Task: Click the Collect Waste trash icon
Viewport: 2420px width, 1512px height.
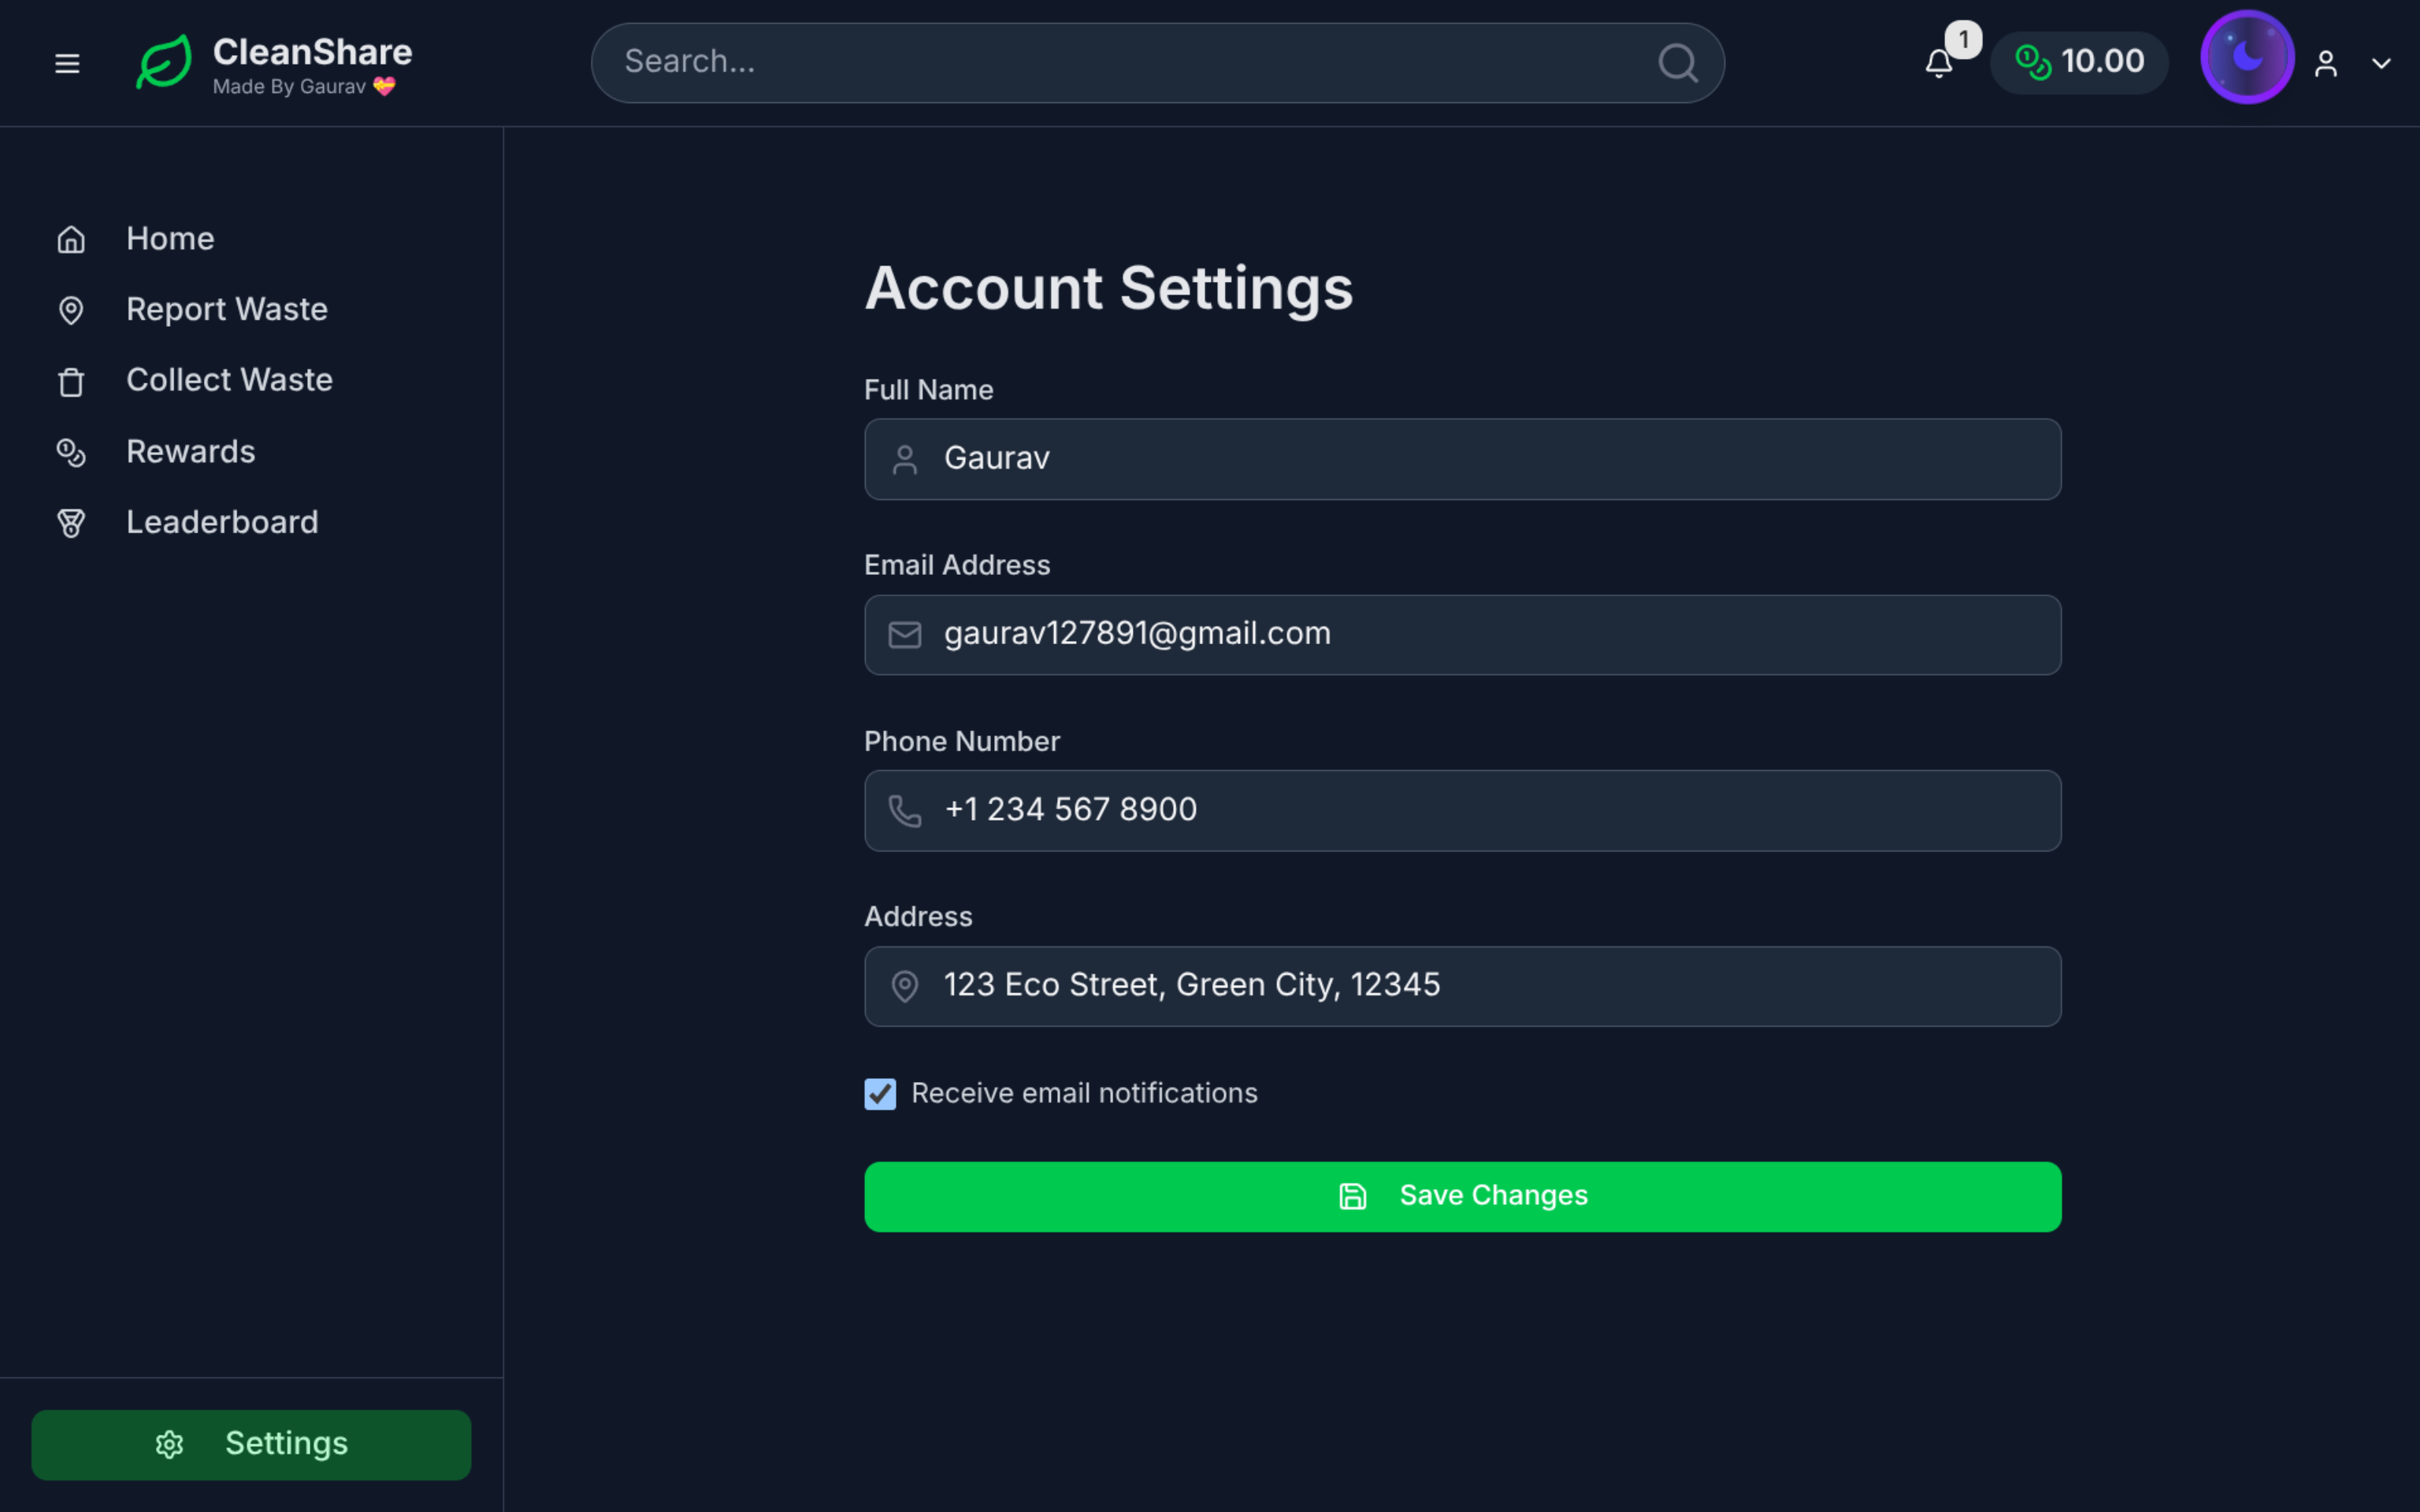Action: [71, 382]
